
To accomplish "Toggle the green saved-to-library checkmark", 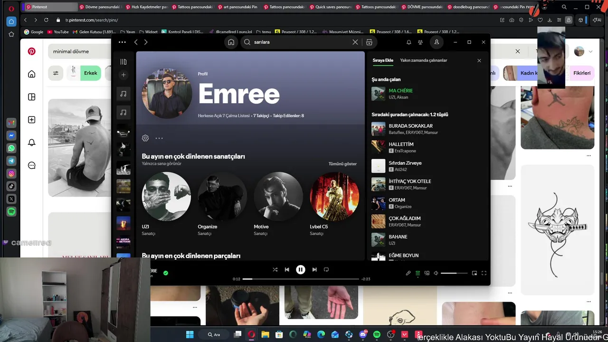I will [x=166, y=273].
